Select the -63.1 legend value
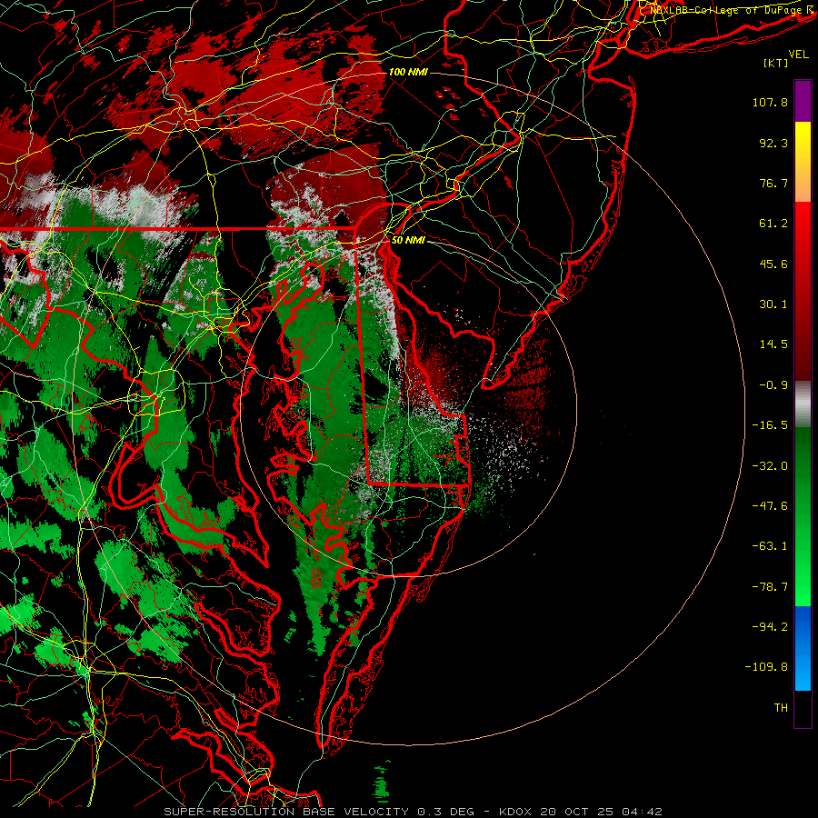The image size is (818, 818). click(770, 546)
